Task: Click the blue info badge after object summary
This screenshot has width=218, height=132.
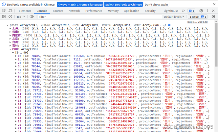Action: (169, 25)
